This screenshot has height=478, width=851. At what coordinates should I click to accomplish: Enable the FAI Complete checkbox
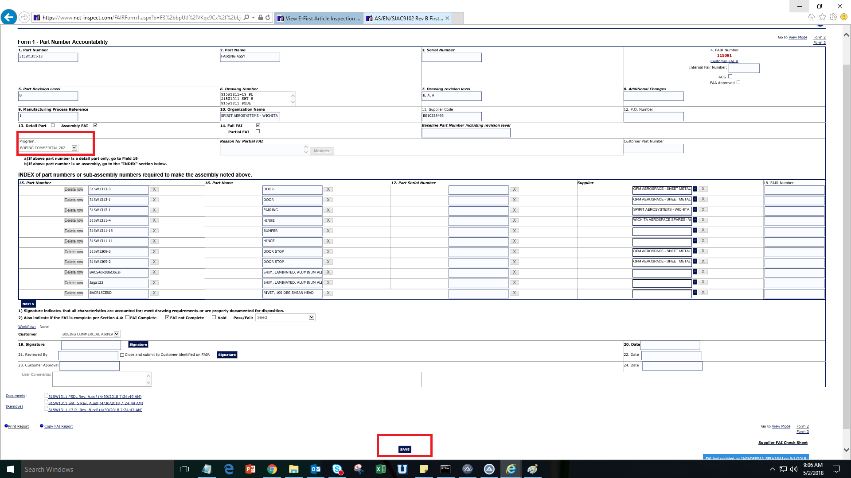(x=128, y=317)
